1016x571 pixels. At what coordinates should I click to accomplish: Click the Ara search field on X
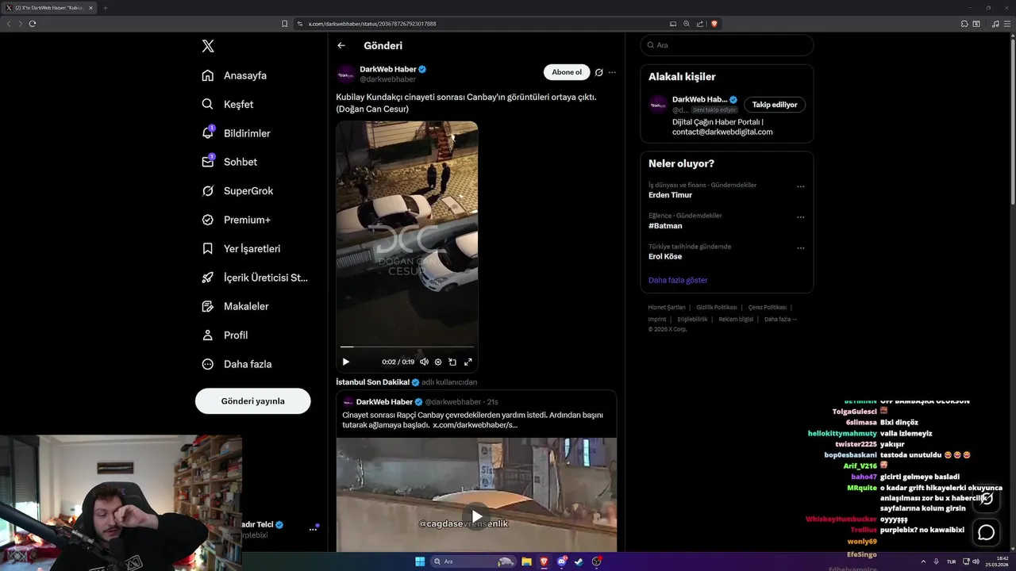(726, 45)
